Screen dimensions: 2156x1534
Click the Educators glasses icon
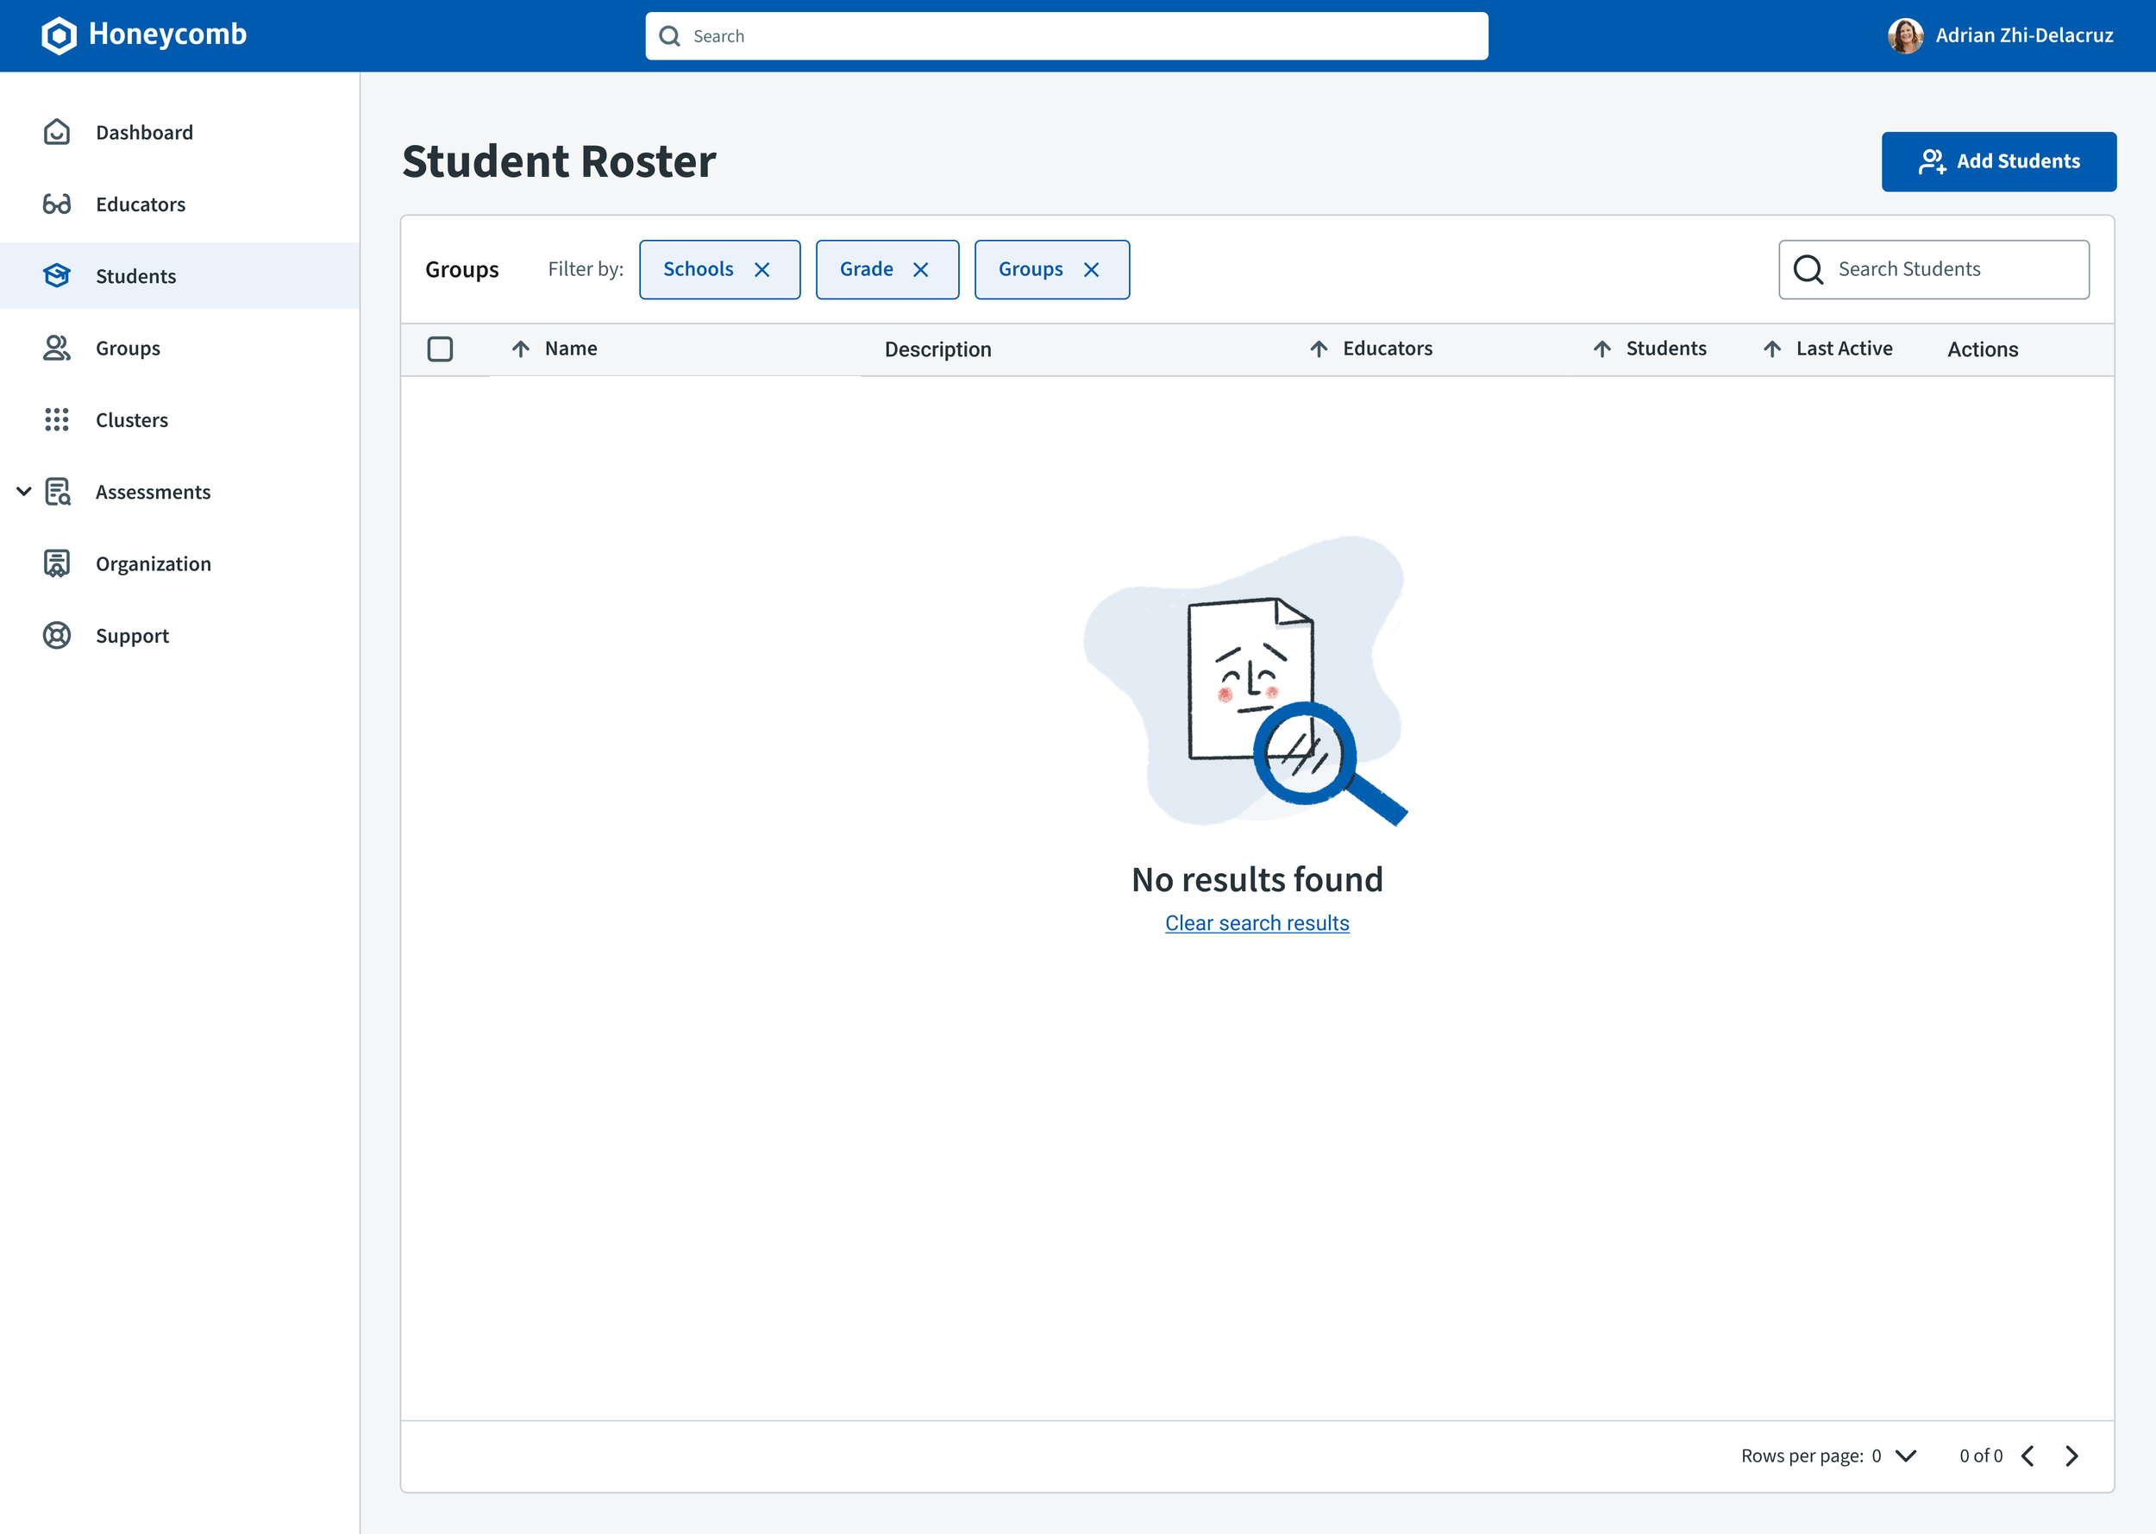(x=57, y=204)
